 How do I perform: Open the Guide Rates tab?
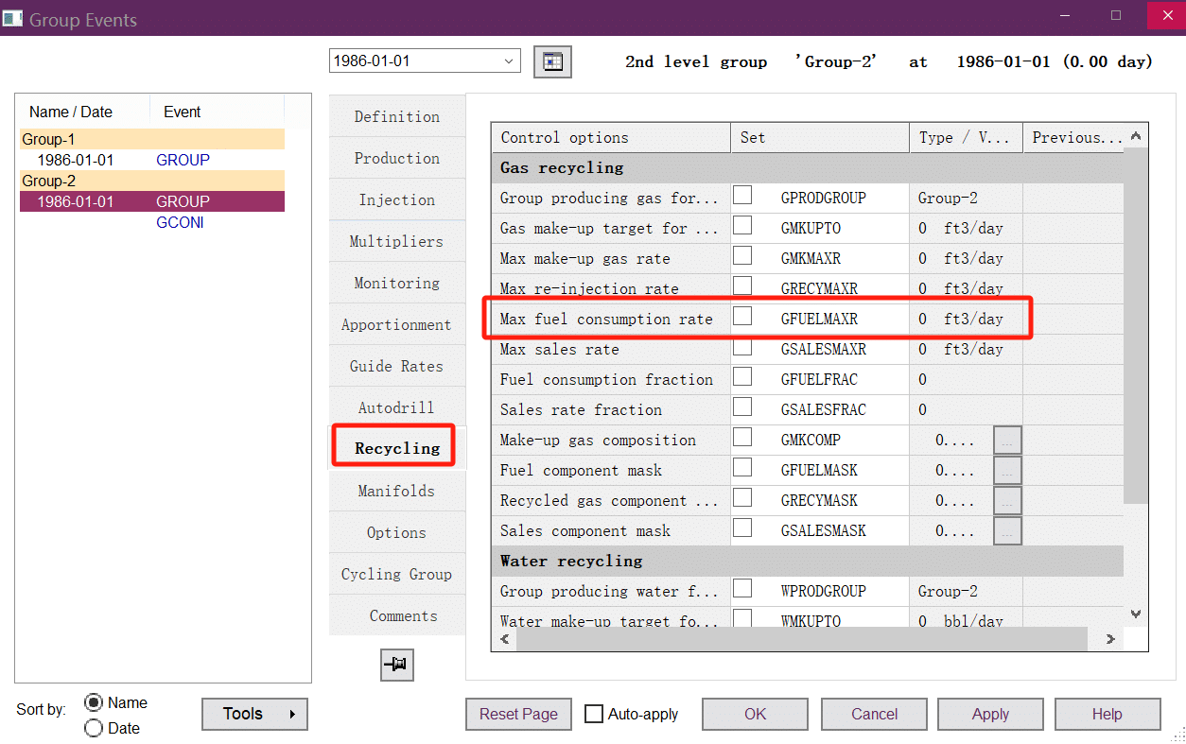point(396,366)
